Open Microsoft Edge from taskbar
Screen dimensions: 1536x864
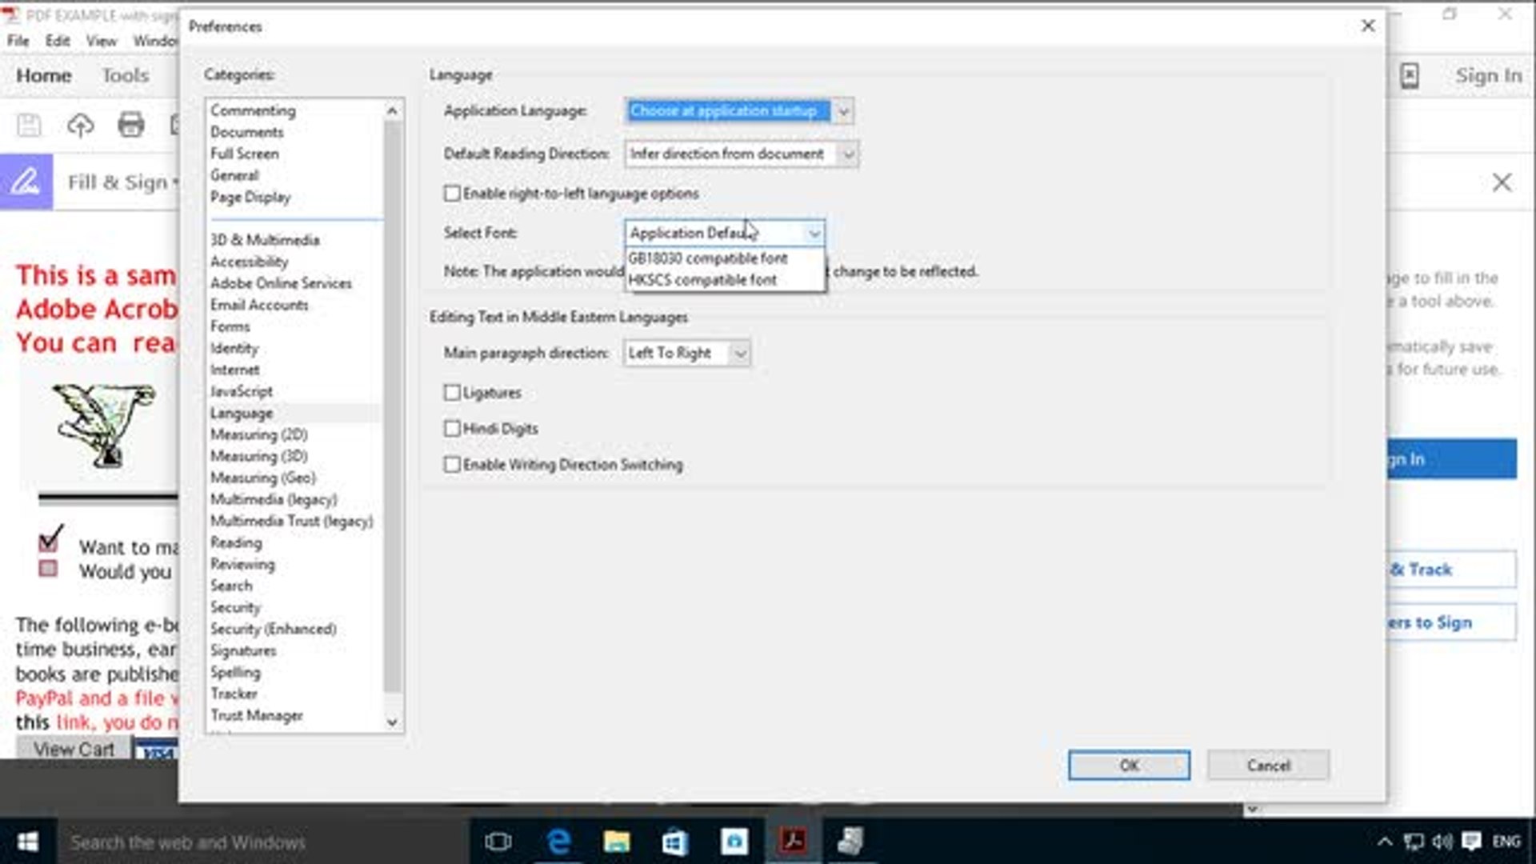click(x=558, y=842)
